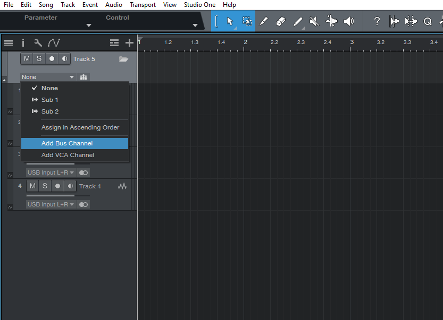Select None in the bus menu
The width and height of the screenshot is (443, 320).
click(x=74, y=88)
